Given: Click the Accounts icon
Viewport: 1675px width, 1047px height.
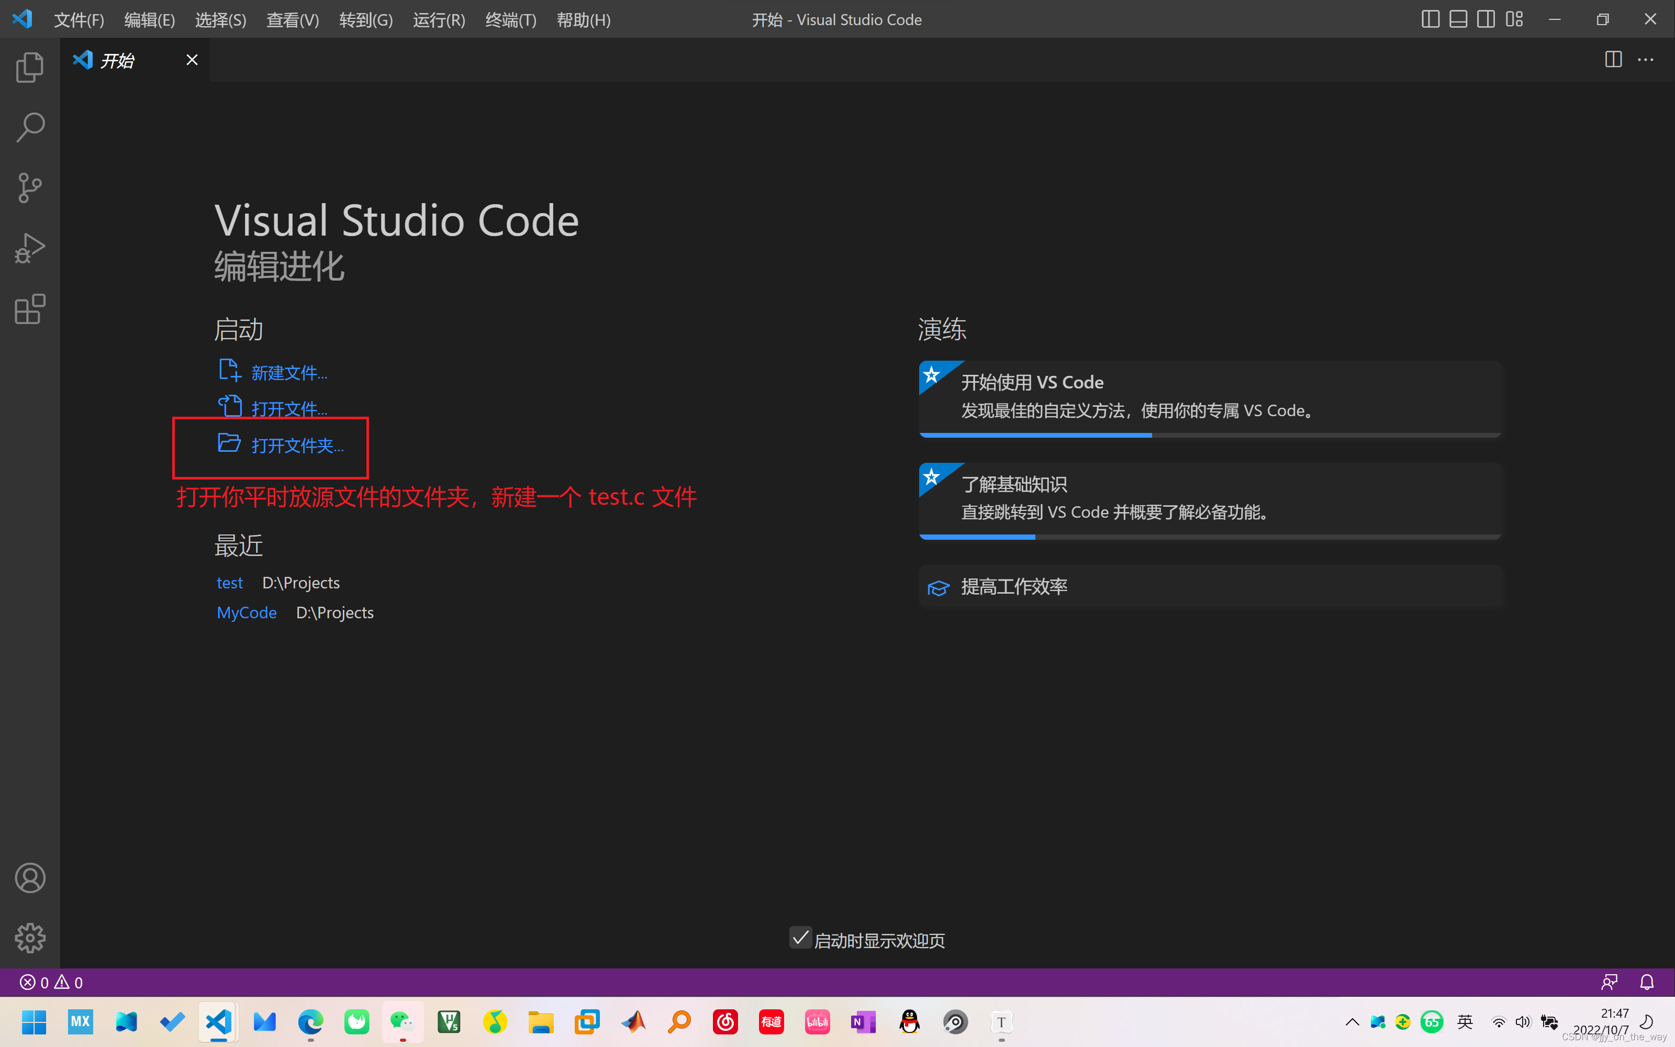Looking at the screenshot, I should tap(30, 878).
